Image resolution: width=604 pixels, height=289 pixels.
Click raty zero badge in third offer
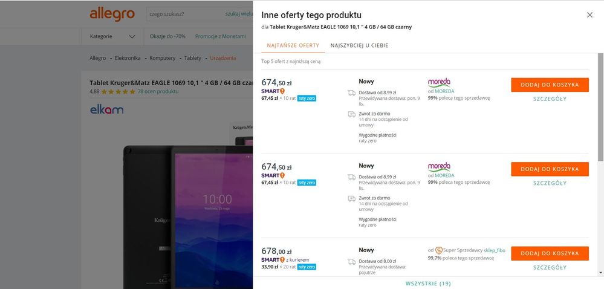click(307, 267)
